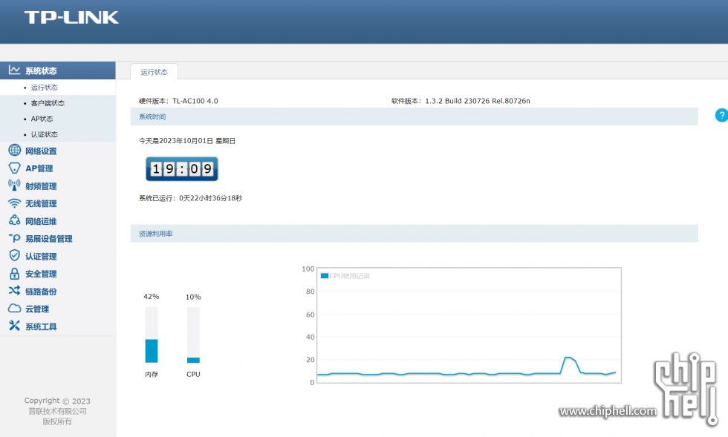This screenshot has height=437, width=728.
Task: Click the AP管理 shield-shaped icon
Action: pyautogui.click(x=14, y=168)
